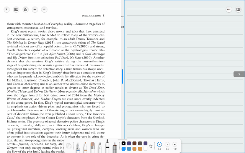Click the blue scroll position bar on divider
The width and height of the screenshot is (245, 153).
click(122, 76)
